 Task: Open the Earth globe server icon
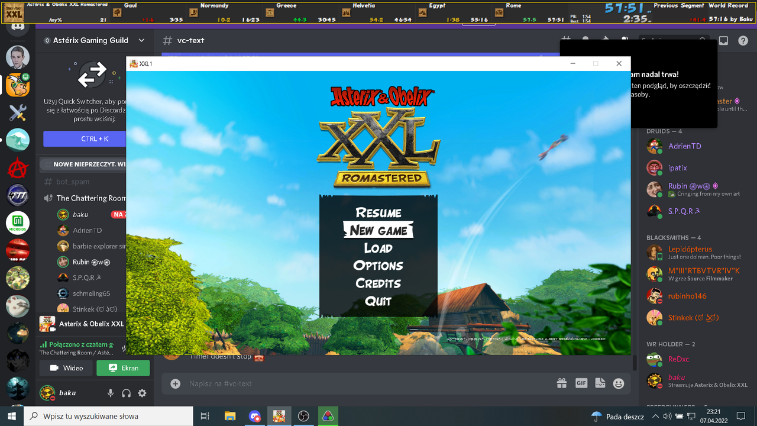tap(18, 334)
